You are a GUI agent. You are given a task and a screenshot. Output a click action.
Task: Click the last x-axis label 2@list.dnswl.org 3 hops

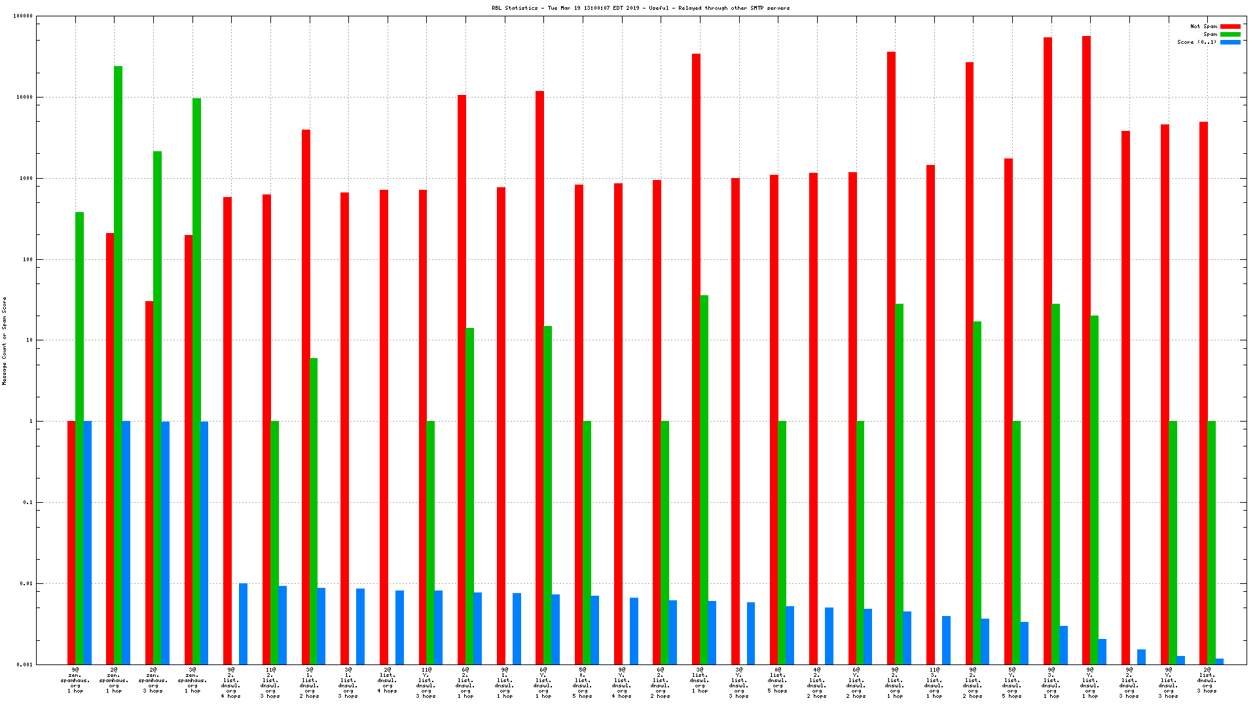click(x=1207, y=680)
